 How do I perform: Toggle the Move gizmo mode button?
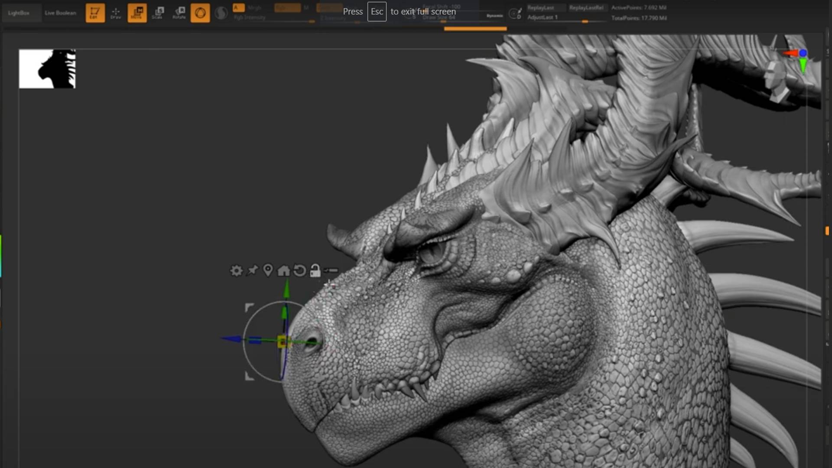[137, 13]
